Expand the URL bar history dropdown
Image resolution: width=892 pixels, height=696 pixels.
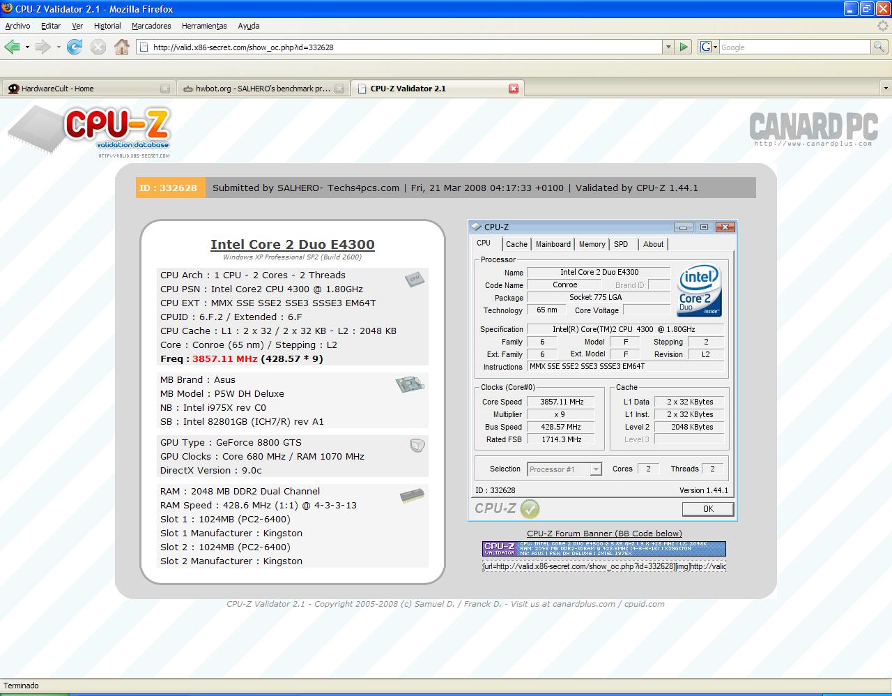pos(668,47)
